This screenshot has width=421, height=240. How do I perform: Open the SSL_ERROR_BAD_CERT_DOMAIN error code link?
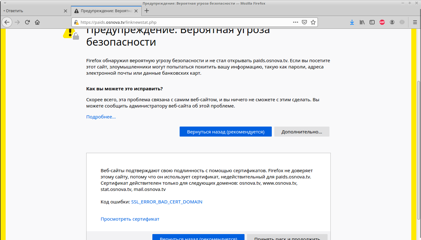(166, 202)
